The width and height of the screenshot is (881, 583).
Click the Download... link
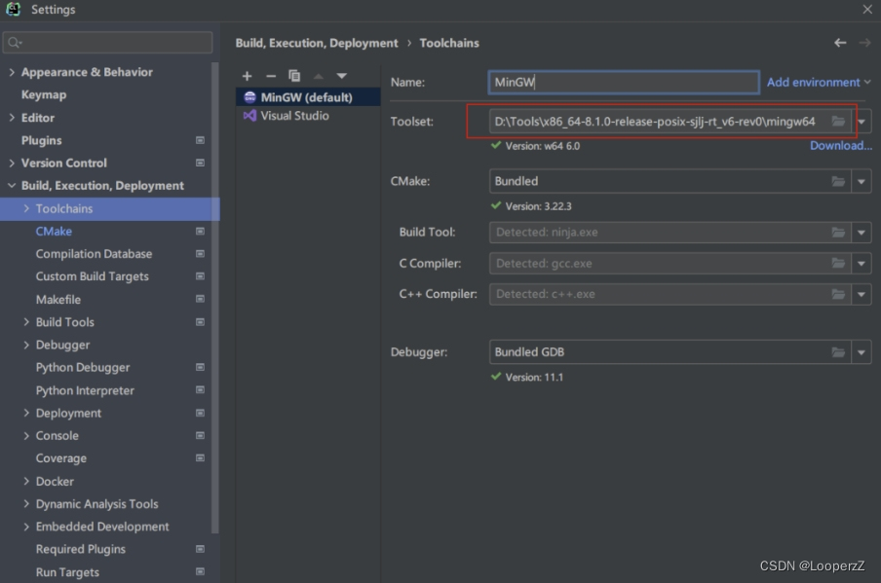coord(840,145)
